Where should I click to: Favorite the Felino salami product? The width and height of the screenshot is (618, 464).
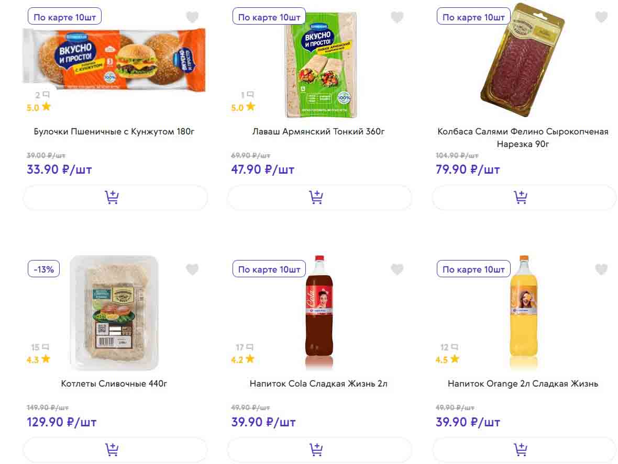(x=601, y=17)
